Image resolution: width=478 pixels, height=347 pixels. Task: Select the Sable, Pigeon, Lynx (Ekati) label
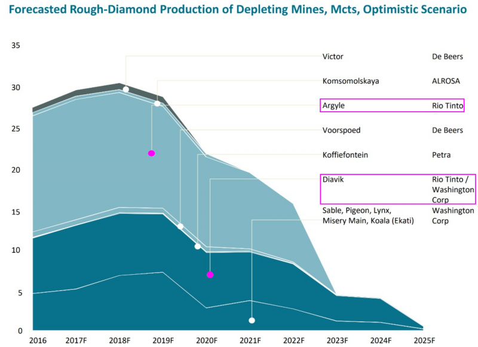tap(368, 216)
